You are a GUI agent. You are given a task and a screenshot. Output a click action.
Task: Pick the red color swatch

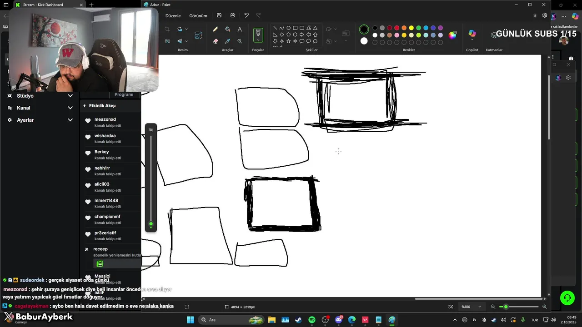point(397,28)
